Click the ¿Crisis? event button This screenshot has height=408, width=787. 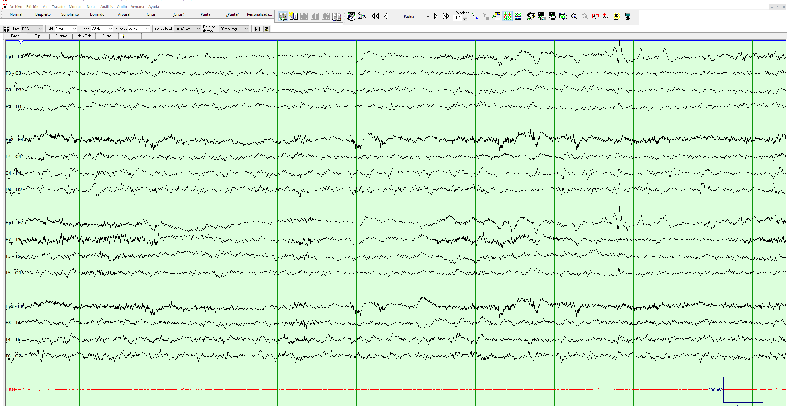coord(178,14)
